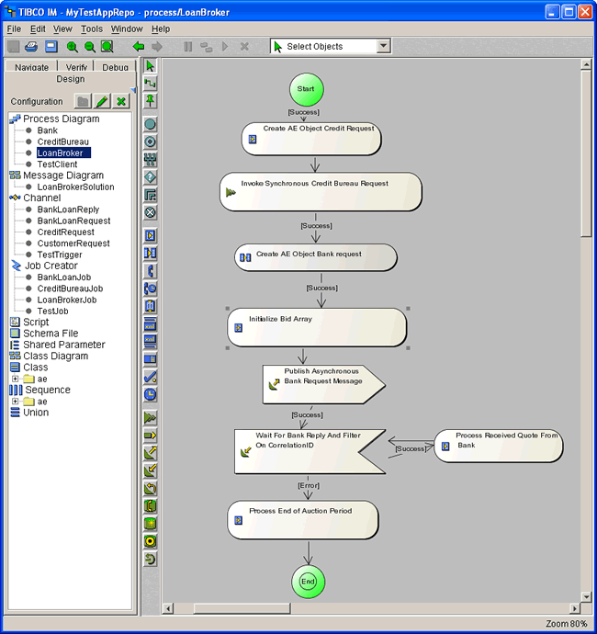The image size is (597, 634).
Task: Select the Bank process in tree
Action: [47, 130]
